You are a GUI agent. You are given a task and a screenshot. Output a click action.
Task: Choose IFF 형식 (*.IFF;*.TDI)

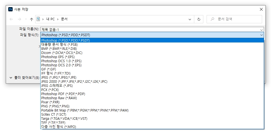coord(152,73)
